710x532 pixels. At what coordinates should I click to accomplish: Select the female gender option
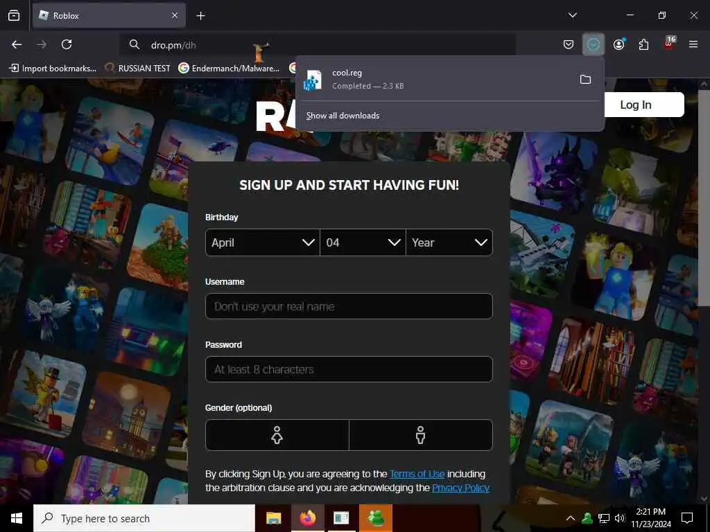(277, 435)
